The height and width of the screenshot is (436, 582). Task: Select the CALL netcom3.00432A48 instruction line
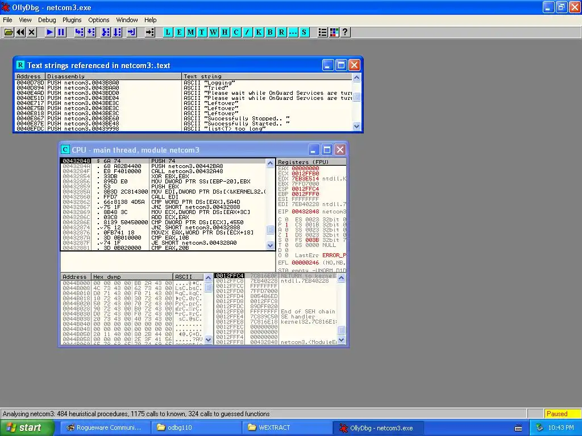[163, 171]
